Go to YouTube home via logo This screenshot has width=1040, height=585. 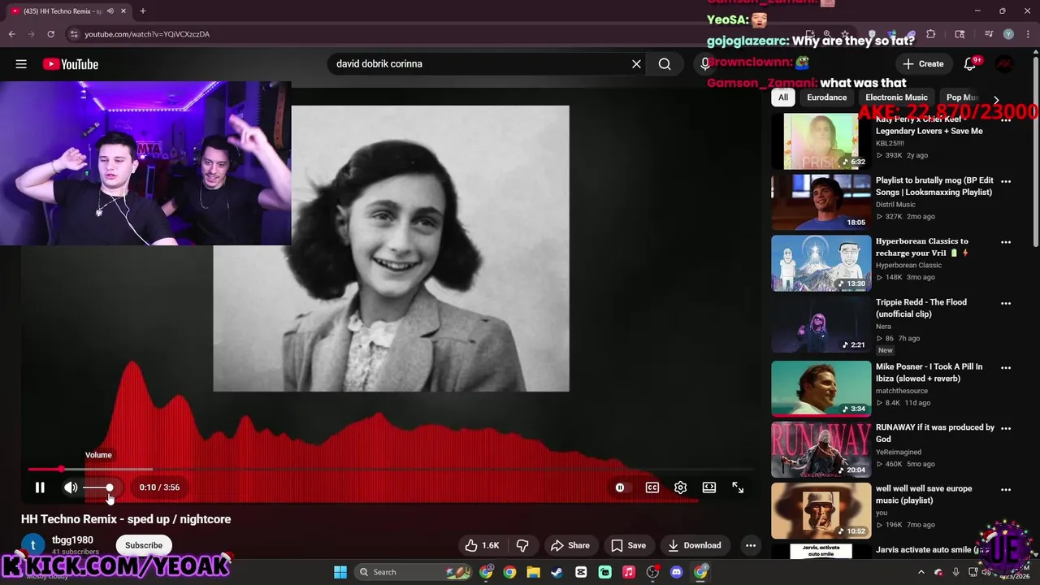(71, 64)
